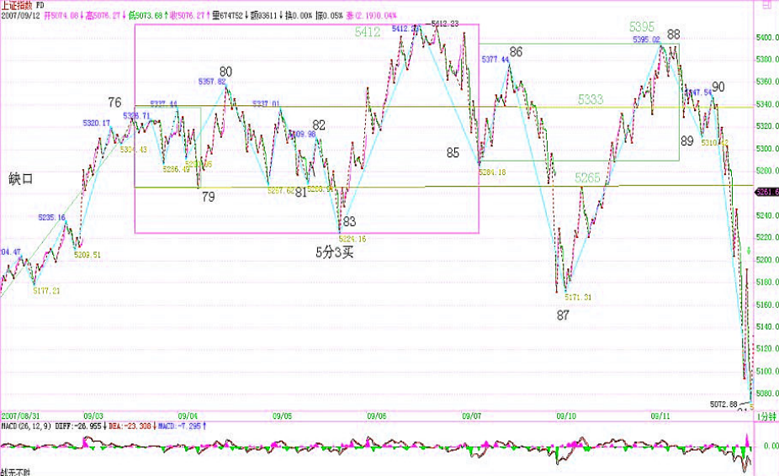Image resolution: width=779 pixels, height=476 pixels.
Task: Click the small green down arrow near the right edge
Action: [x=749, y=251]
